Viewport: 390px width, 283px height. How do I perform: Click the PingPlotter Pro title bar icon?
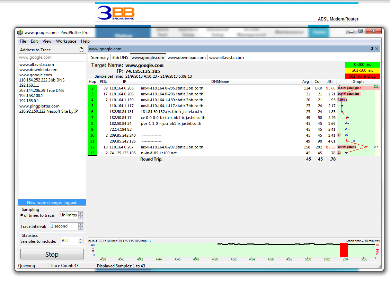pos(20,33)
